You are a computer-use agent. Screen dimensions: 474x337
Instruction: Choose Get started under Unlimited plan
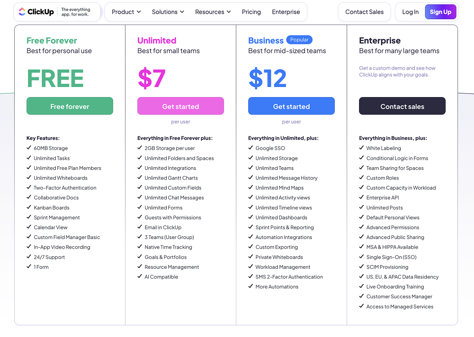coord(180,106)
